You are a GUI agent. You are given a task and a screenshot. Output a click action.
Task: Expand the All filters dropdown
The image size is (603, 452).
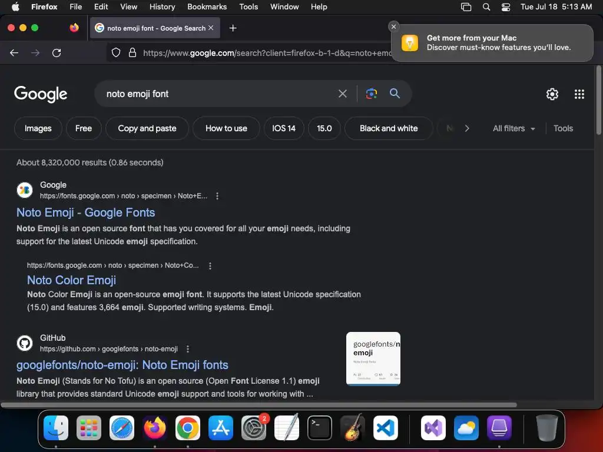pos(513,128)
